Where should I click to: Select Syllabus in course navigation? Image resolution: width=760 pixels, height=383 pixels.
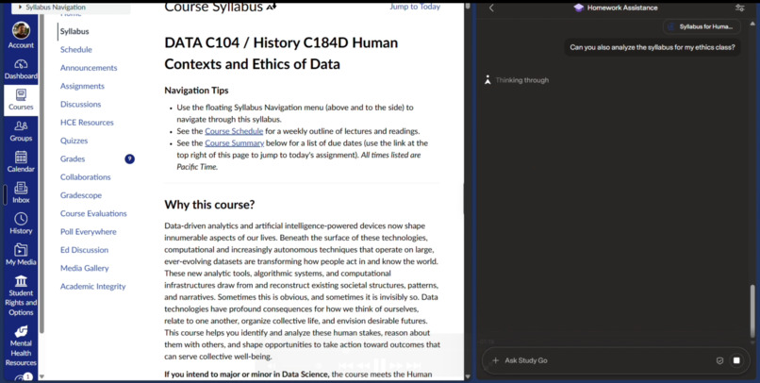click(x=74, y=31)
